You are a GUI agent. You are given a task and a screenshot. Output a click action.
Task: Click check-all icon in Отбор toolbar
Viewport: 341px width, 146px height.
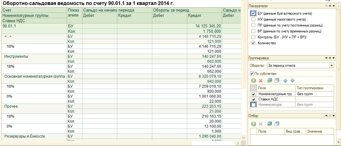pos(270,124)
